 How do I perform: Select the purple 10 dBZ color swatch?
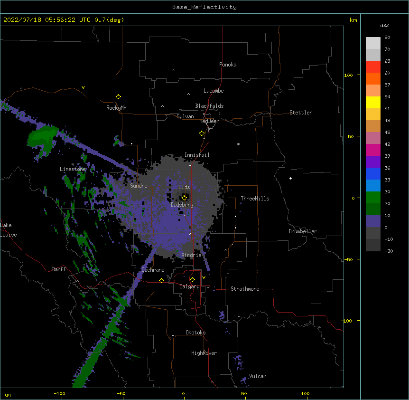373,221
